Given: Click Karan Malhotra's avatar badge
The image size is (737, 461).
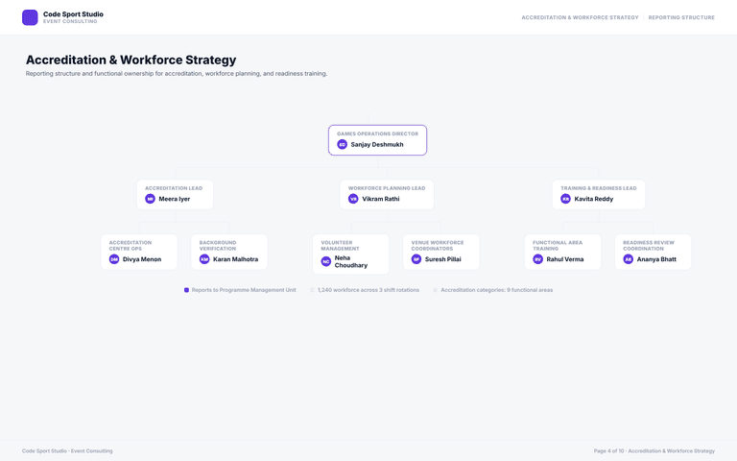Looking at the screenshot, I should coord(204,259).
